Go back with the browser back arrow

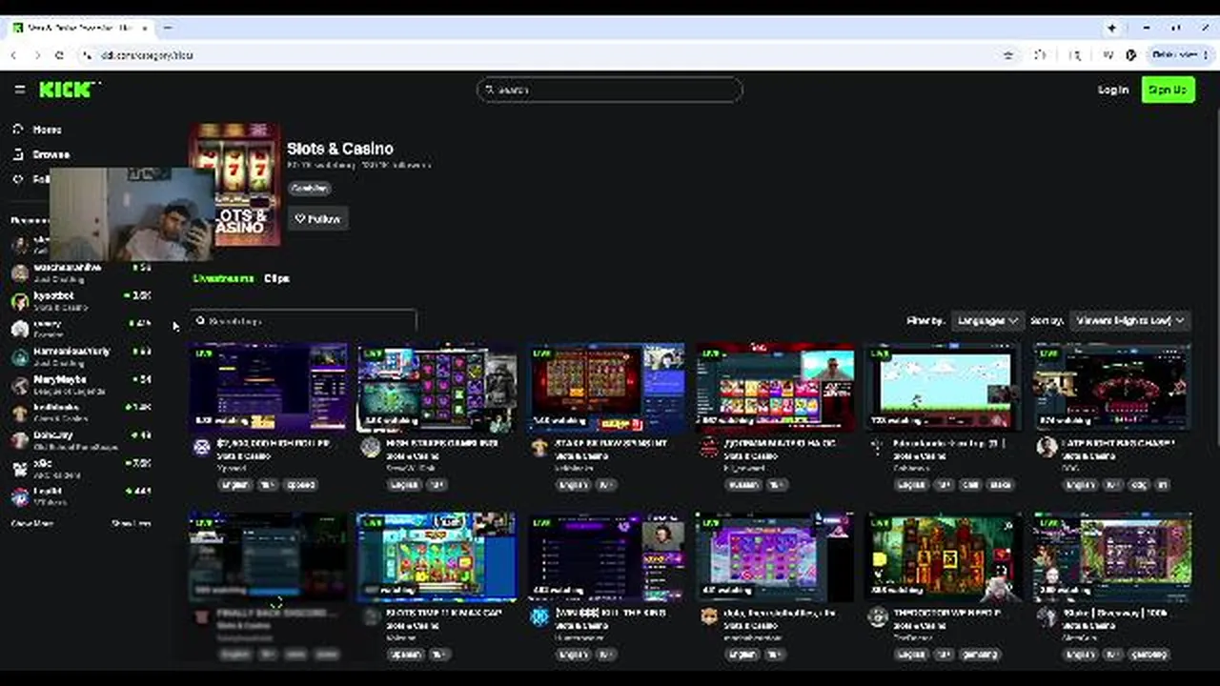coord(13,55)
